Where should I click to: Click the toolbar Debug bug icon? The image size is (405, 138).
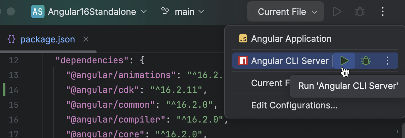pos(359,12)
